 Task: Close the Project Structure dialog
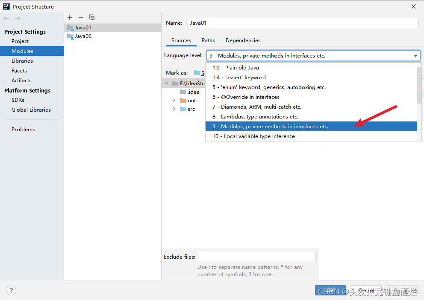(414, 6)
